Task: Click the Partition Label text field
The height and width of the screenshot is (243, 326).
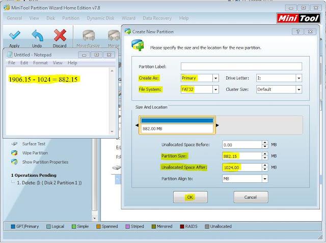Action: (241, 67)
